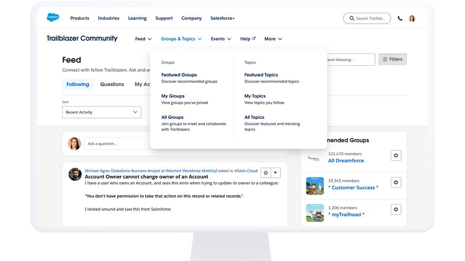The image size is (465, 261).
Task: Click the Salesforce cloud logo
Action: tap(53, 18)
